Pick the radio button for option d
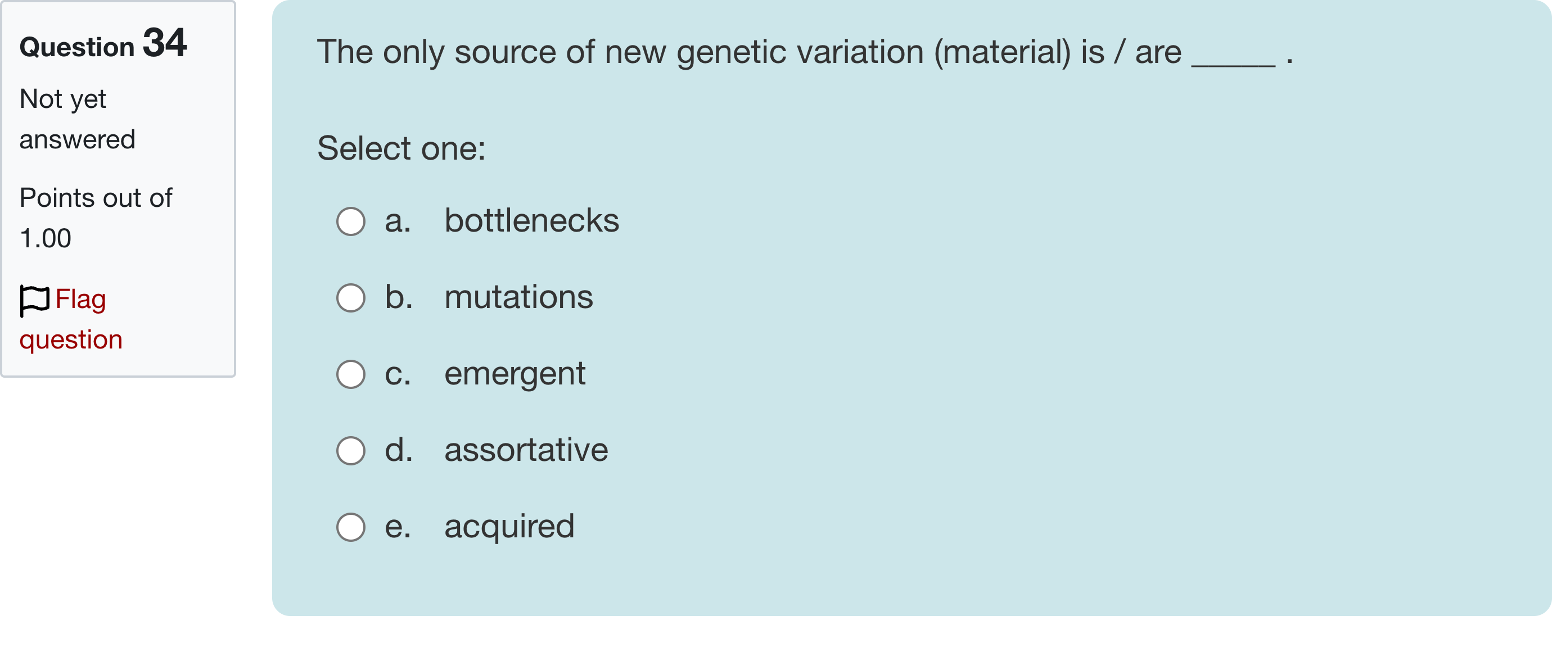This screenshot has width=1552, height=652. pos(351,451)
